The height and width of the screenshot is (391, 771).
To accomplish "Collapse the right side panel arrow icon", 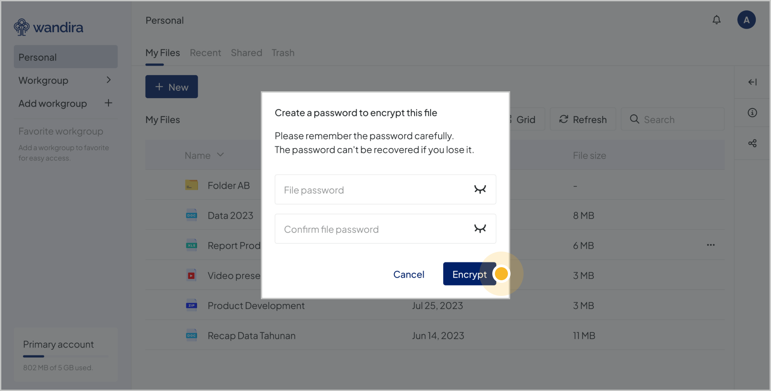I will pyautogui.click(x=752, y=82).
